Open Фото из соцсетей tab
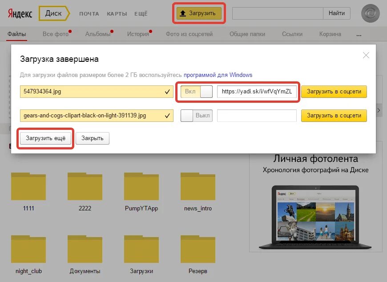 (x=189, y=34)
